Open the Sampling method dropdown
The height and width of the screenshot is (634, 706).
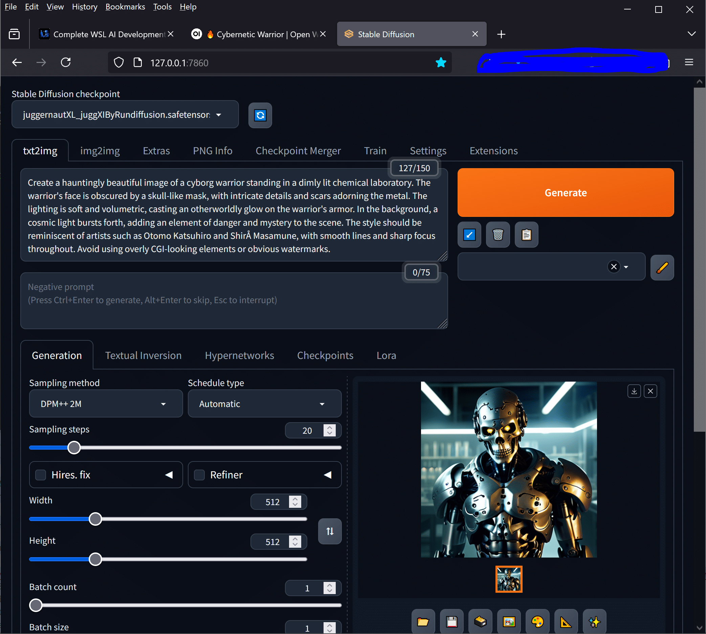pos(106,404)
